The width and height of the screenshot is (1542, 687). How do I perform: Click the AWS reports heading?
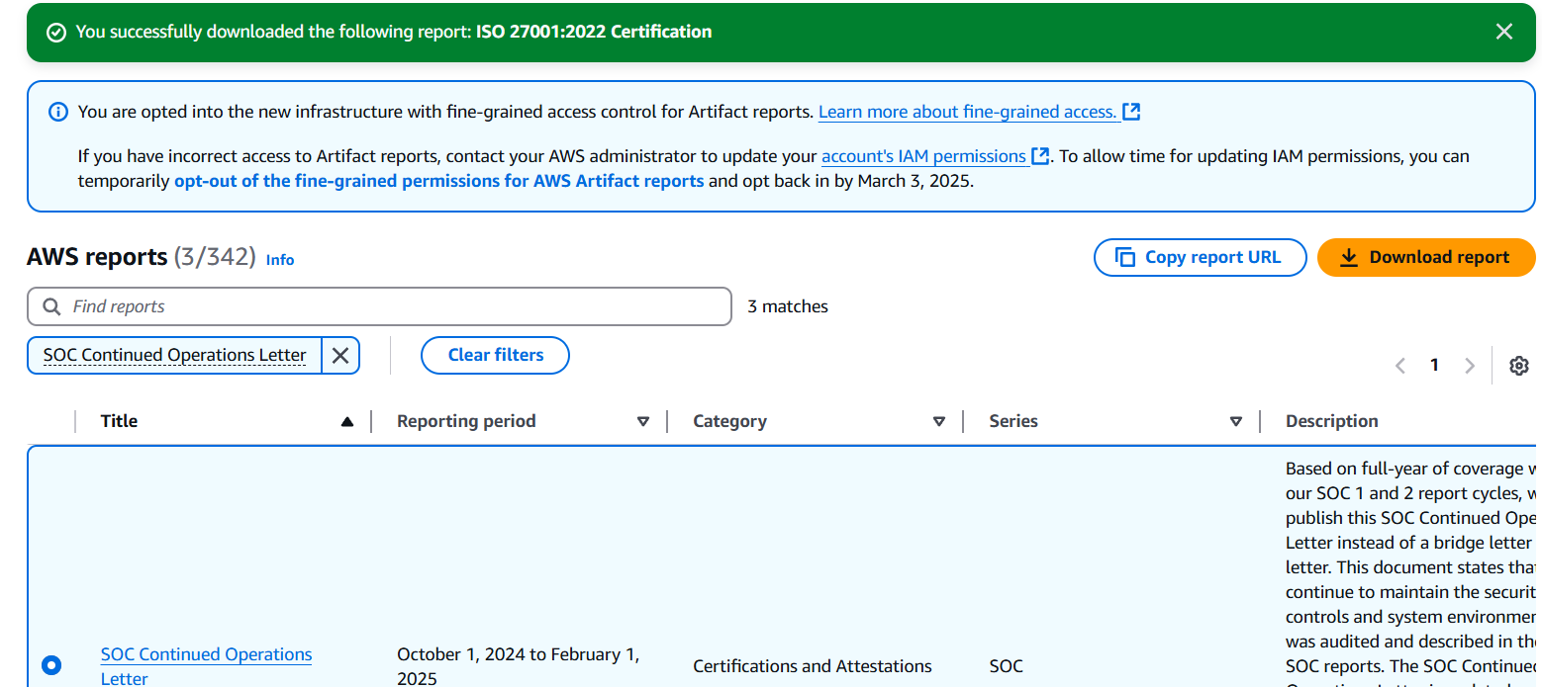pos(97,257)
